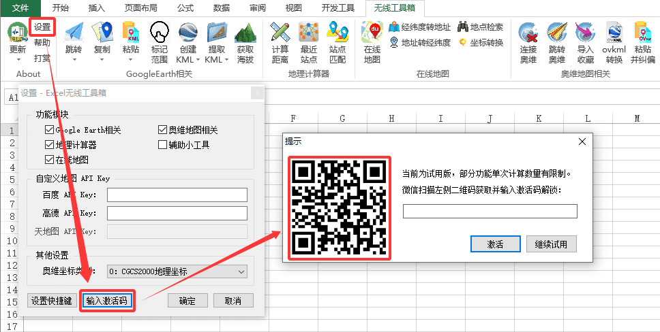The width and height of the screenshot is (660, 332).
Task: Toggle Google Earth相关 checkbox
Action: (x=49, y=130)
